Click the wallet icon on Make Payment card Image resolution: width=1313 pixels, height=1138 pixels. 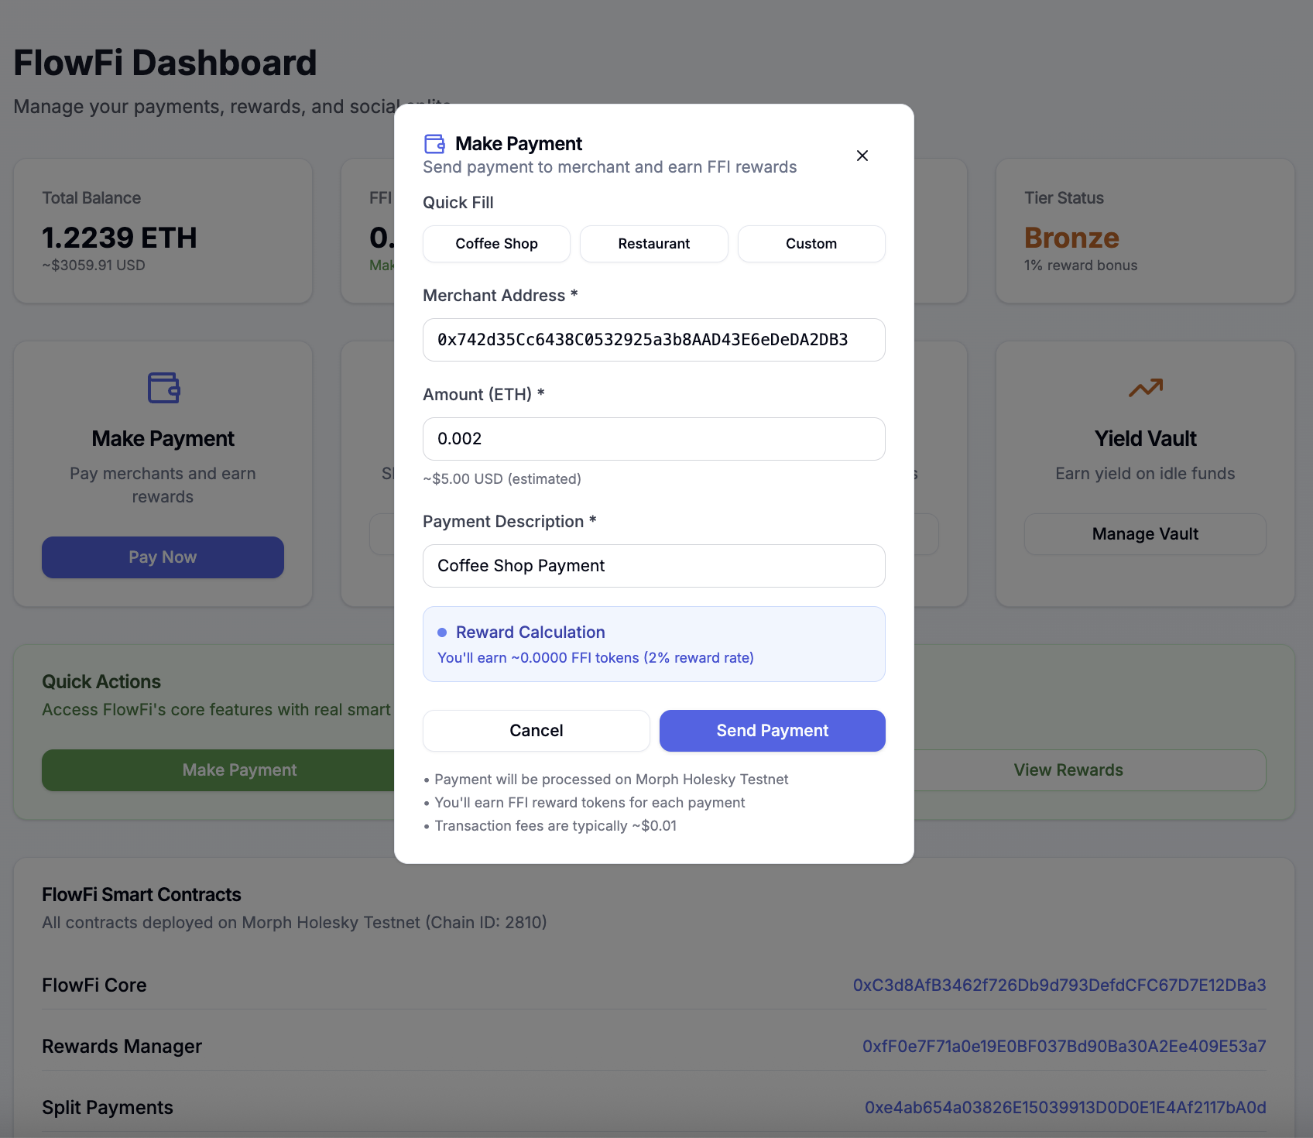click(163, 388)
